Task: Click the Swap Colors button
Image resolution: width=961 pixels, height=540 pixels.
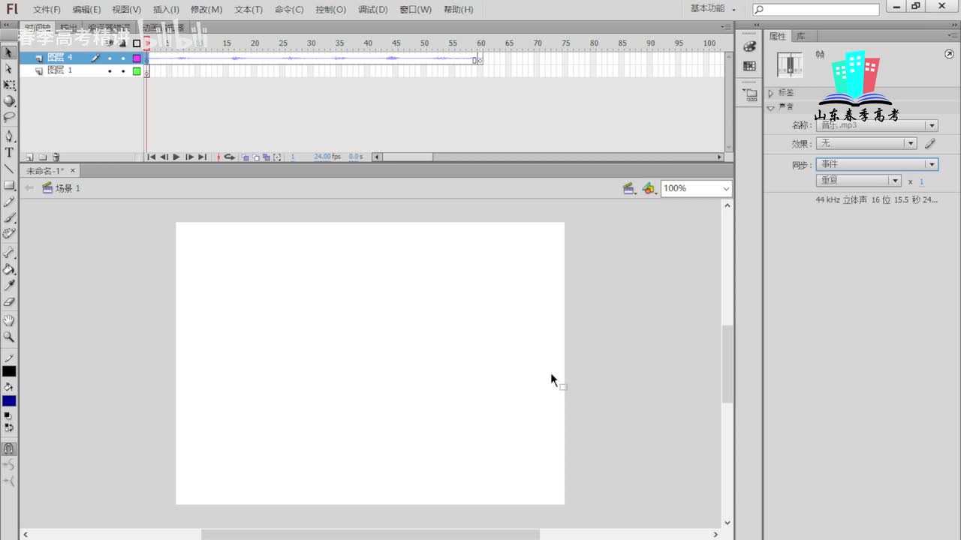Action: click(x=8, y=428)
